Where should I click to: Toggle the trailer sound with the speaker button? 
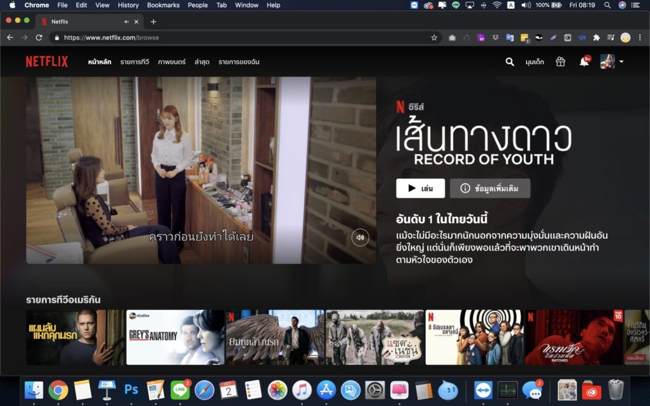[x=360, y=238]
